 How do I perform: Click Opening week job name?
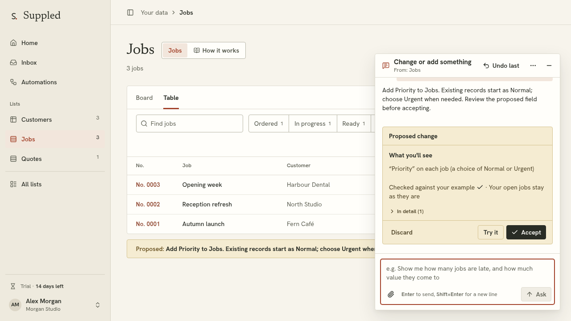point(202,185)
